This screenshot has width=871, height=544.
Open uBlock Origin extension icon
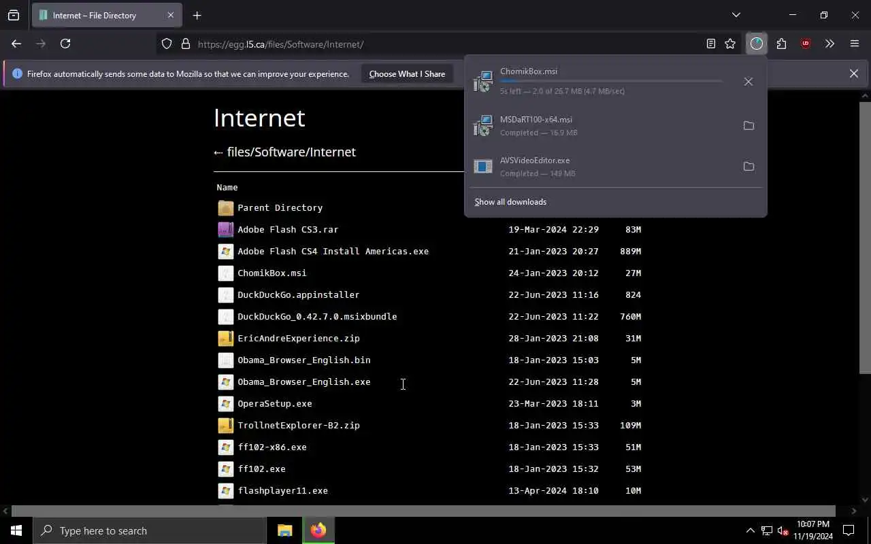tap(806, 44)
